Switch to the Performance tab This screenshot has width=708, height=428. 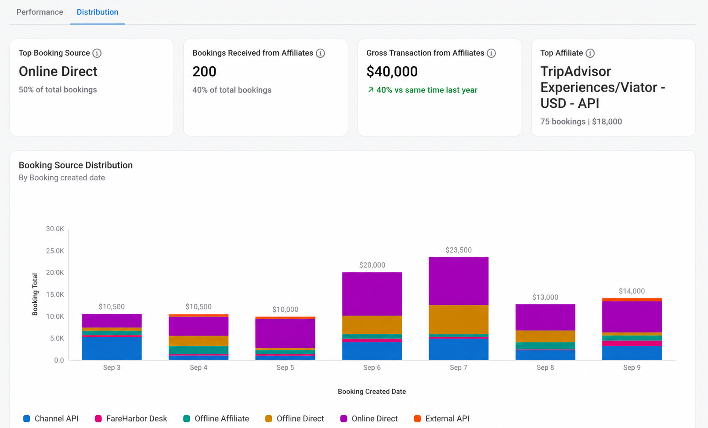(x=40, y=12)
